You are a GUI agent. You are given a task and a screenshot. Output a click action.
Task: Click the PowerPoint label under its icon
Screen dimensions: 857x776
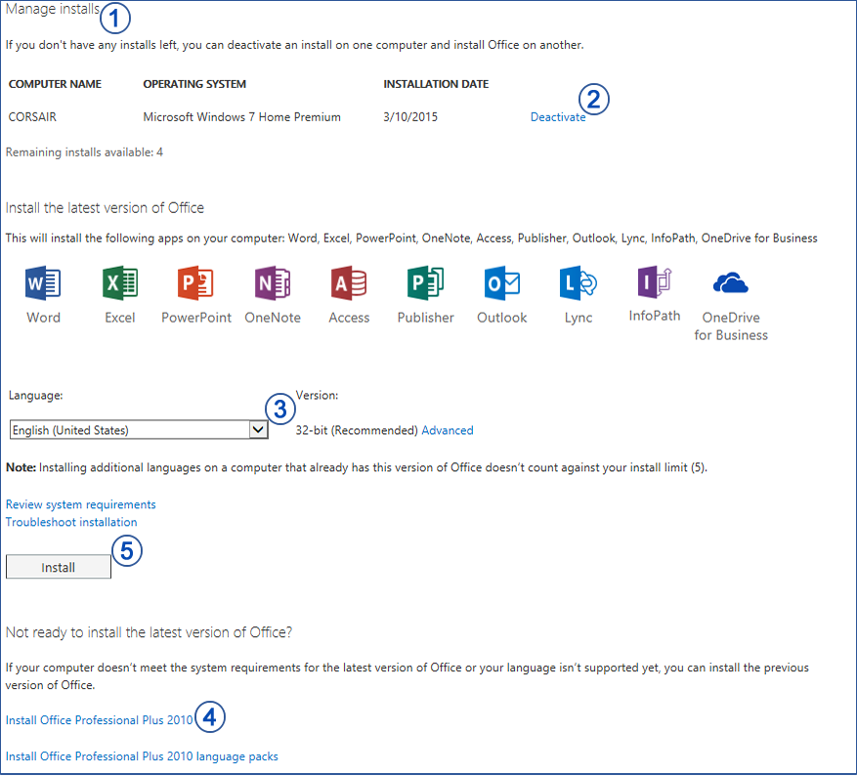pyautogui.click(x=196, y=318)
